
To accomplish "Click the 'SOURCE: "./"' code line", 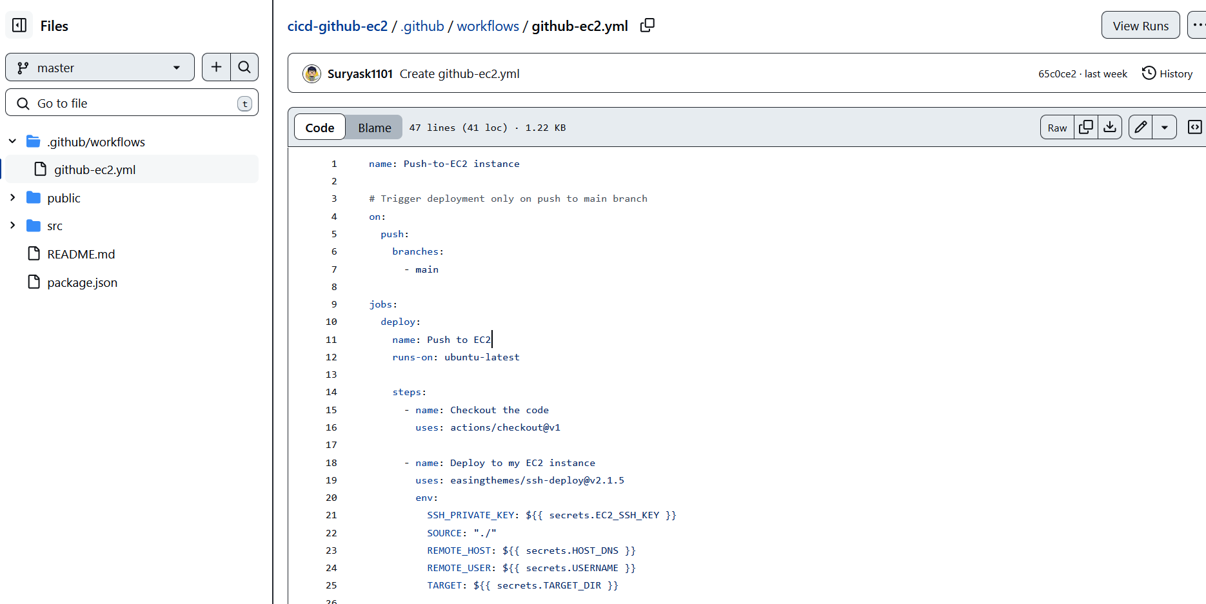I will pyautogui.click(x=462, y=533).
